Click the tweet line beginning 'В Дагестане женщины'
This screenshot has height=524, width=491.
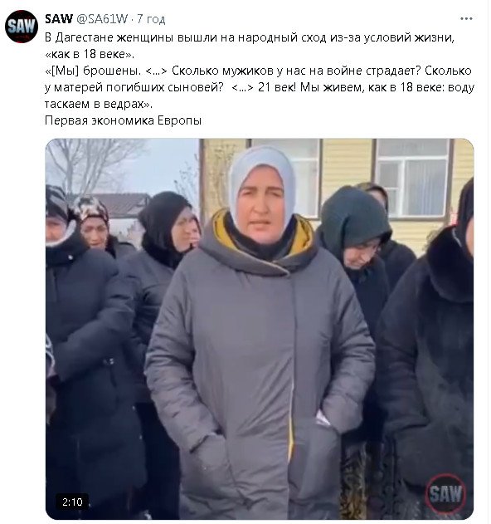pyautogui.click(x=250, y=37)
